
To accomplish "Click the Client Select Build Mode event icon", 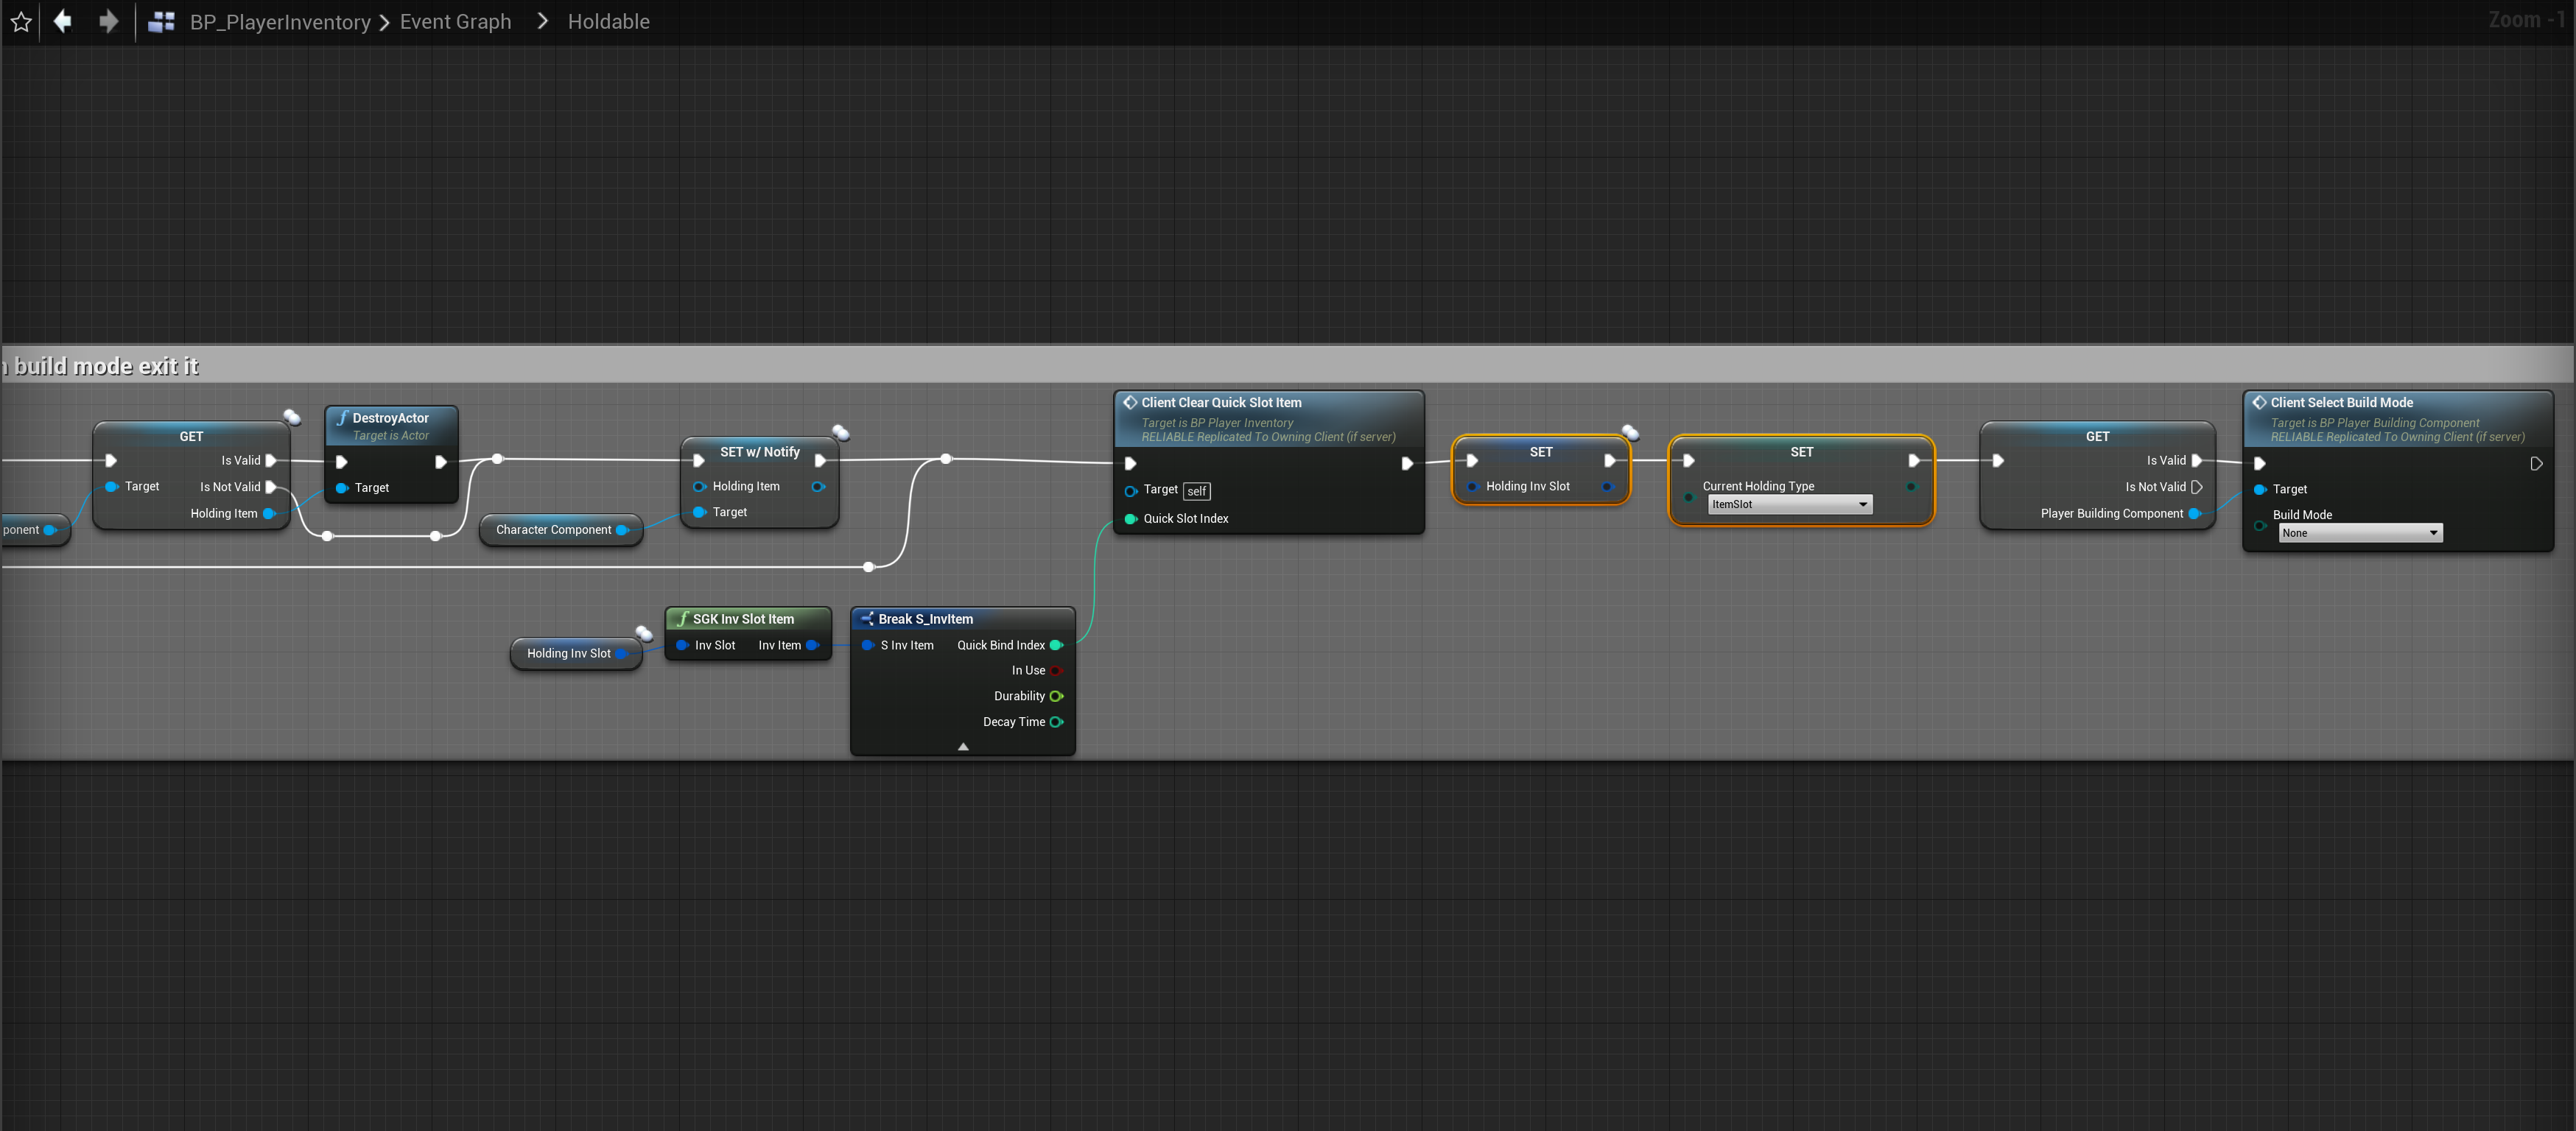I will coord(2259,402).
